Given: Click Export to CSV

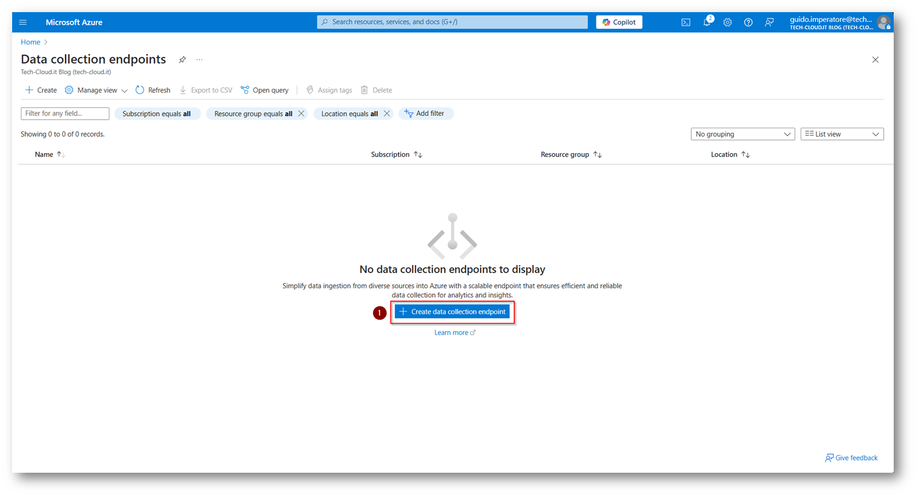Looking at the screenshot, I should click(x=206, y=90).
